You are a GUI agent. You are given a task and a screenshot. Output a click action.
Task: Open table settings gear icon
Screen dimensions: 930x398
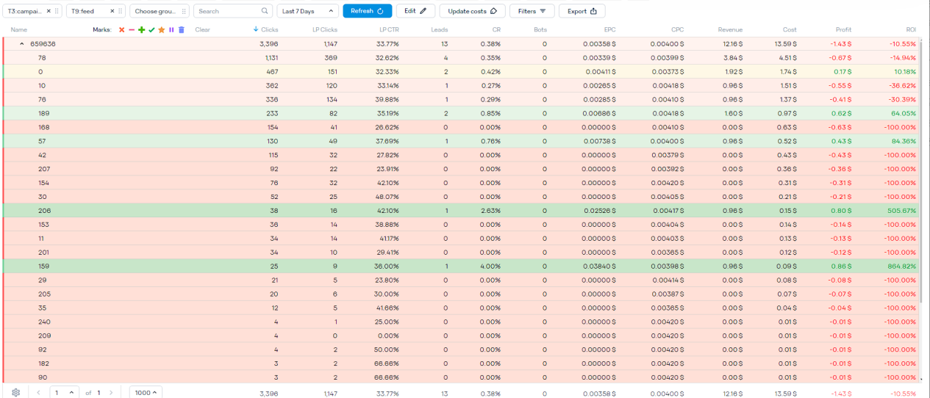[x=15, y=392]
